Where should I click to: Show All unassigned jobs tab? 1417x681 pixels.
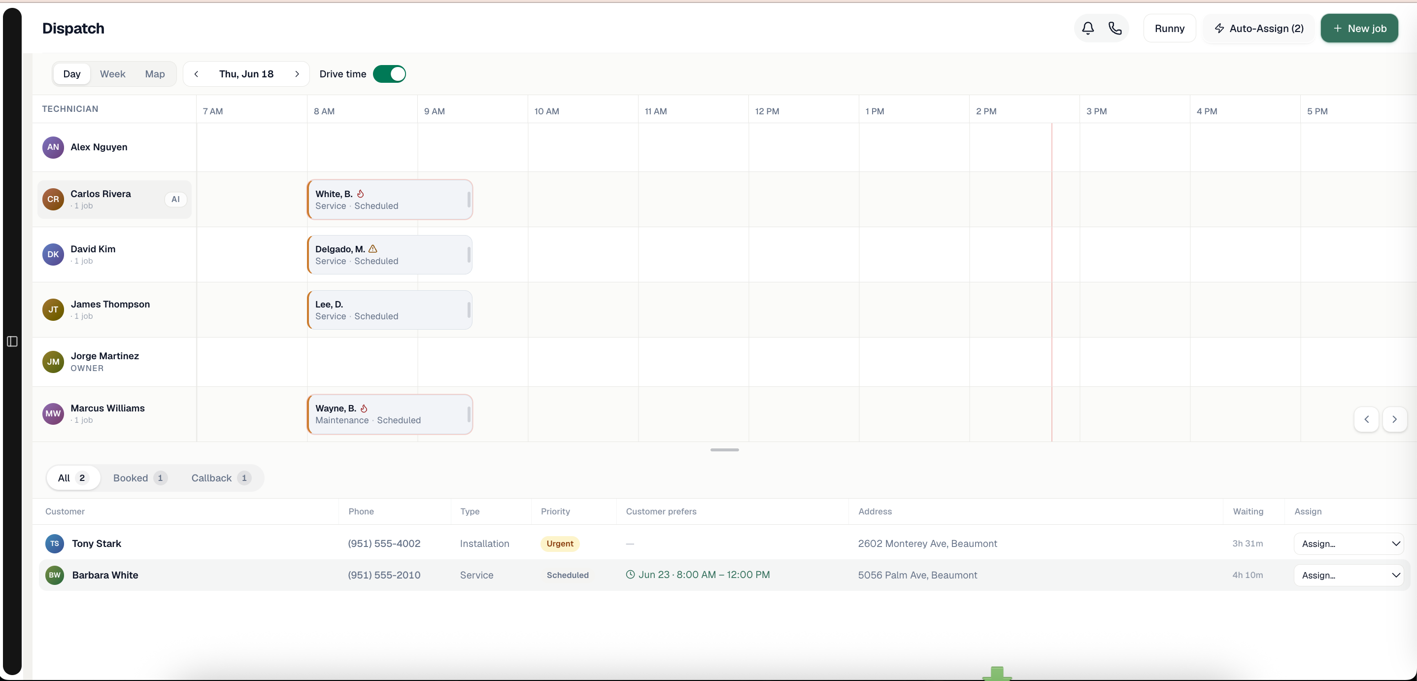click(x=73, y=477)
